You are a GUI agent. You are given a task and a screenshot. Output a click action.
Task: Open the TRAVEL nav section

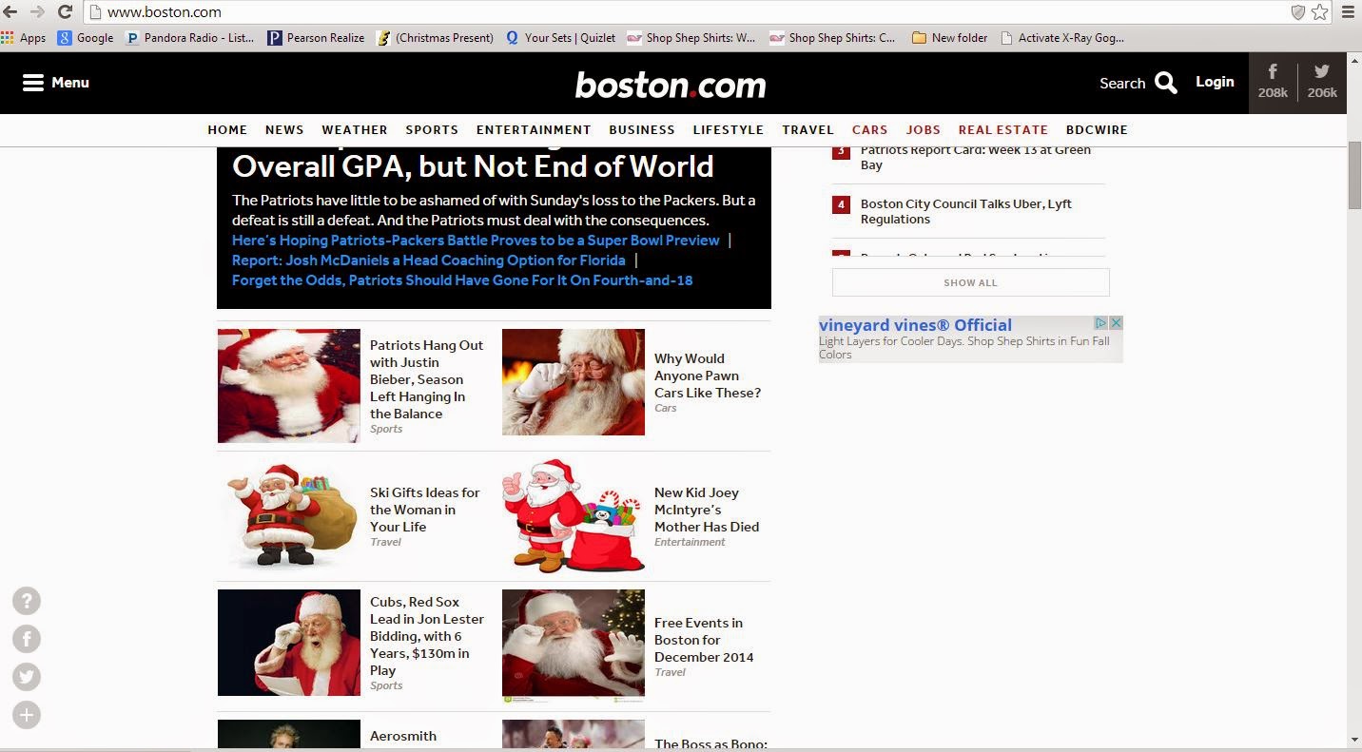[808, 130]
